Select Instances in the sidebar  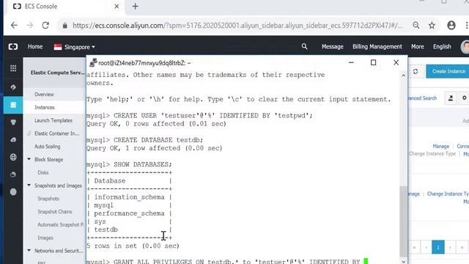(x=45, y=108)
